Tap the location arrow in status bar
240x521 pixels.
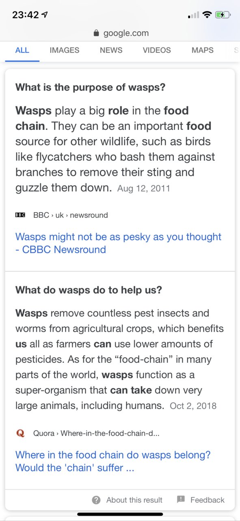click(45, 15)
